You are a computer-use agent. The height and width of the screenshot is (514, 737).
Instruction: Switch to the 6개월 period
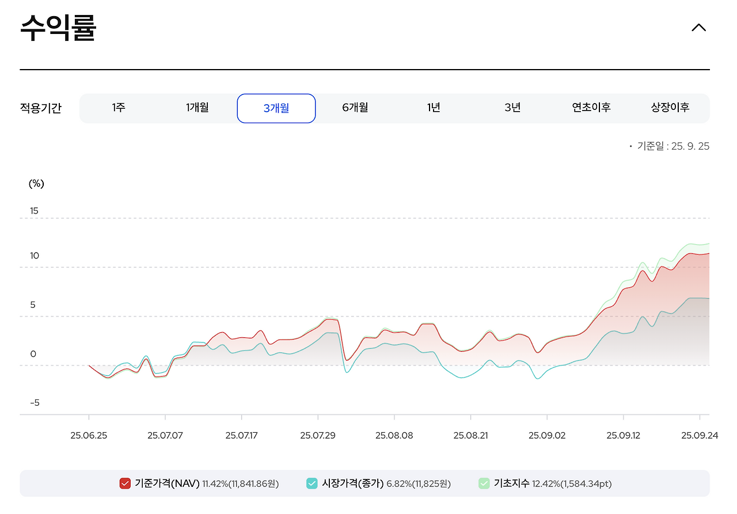(355, 108)
